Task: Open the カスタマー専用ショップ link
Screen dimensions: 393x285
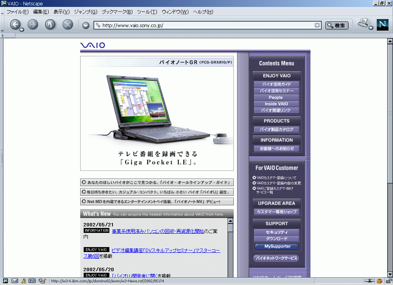Action: point(276,212)
